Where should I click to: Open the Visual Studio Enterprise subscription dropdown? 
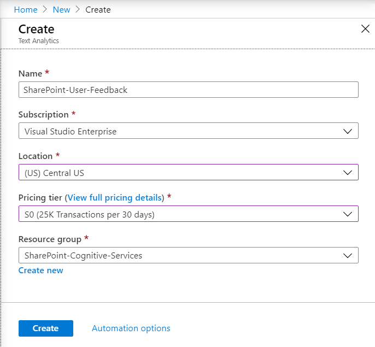click(180, 131)
